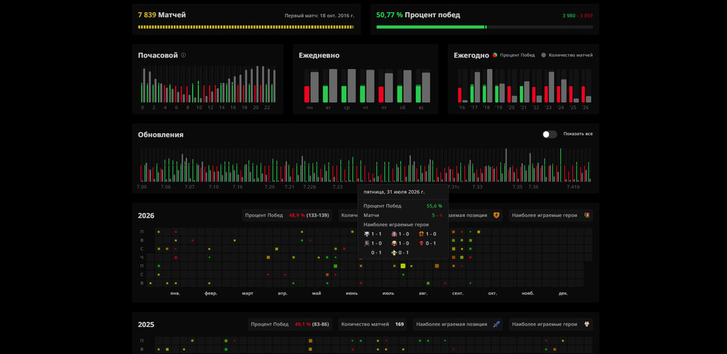Click patch label 7.06 under Обновления
Screen dimensions: 727x354
point(165,187)
